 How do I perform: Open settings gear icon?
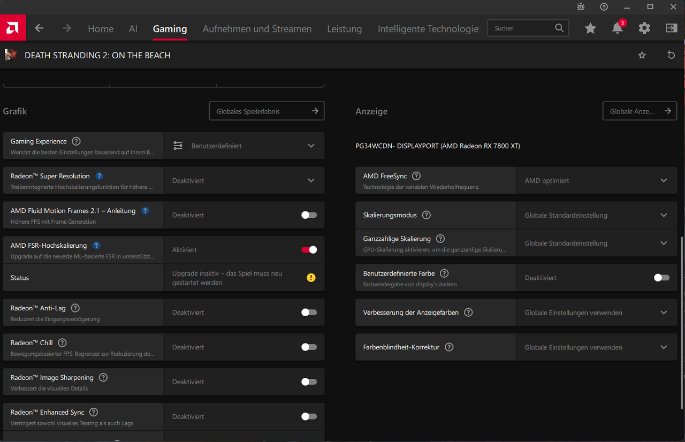click(x=644, y=28)
